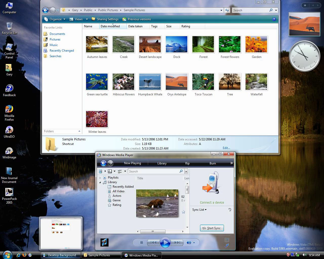The image size is (324, 259).
Task: Switch to the Rip tab
Action: pos(187,163)
